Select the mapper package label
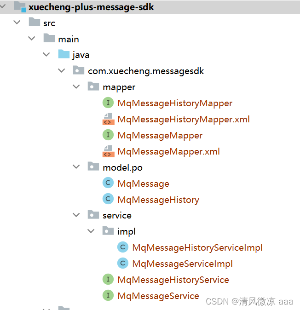This screenshot has width=300, height=310. 119,87
